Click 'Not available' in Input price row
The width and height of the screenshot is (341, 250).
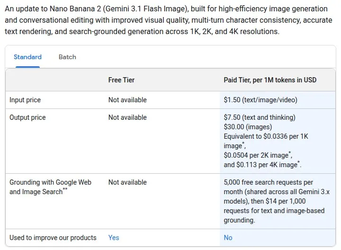tap(127, 100)
